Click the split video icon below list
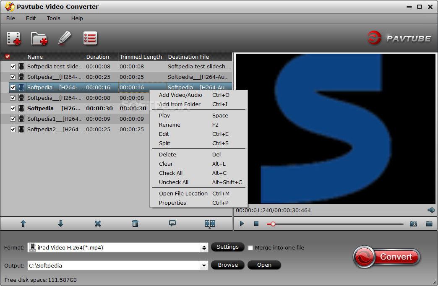 [210, 224]
